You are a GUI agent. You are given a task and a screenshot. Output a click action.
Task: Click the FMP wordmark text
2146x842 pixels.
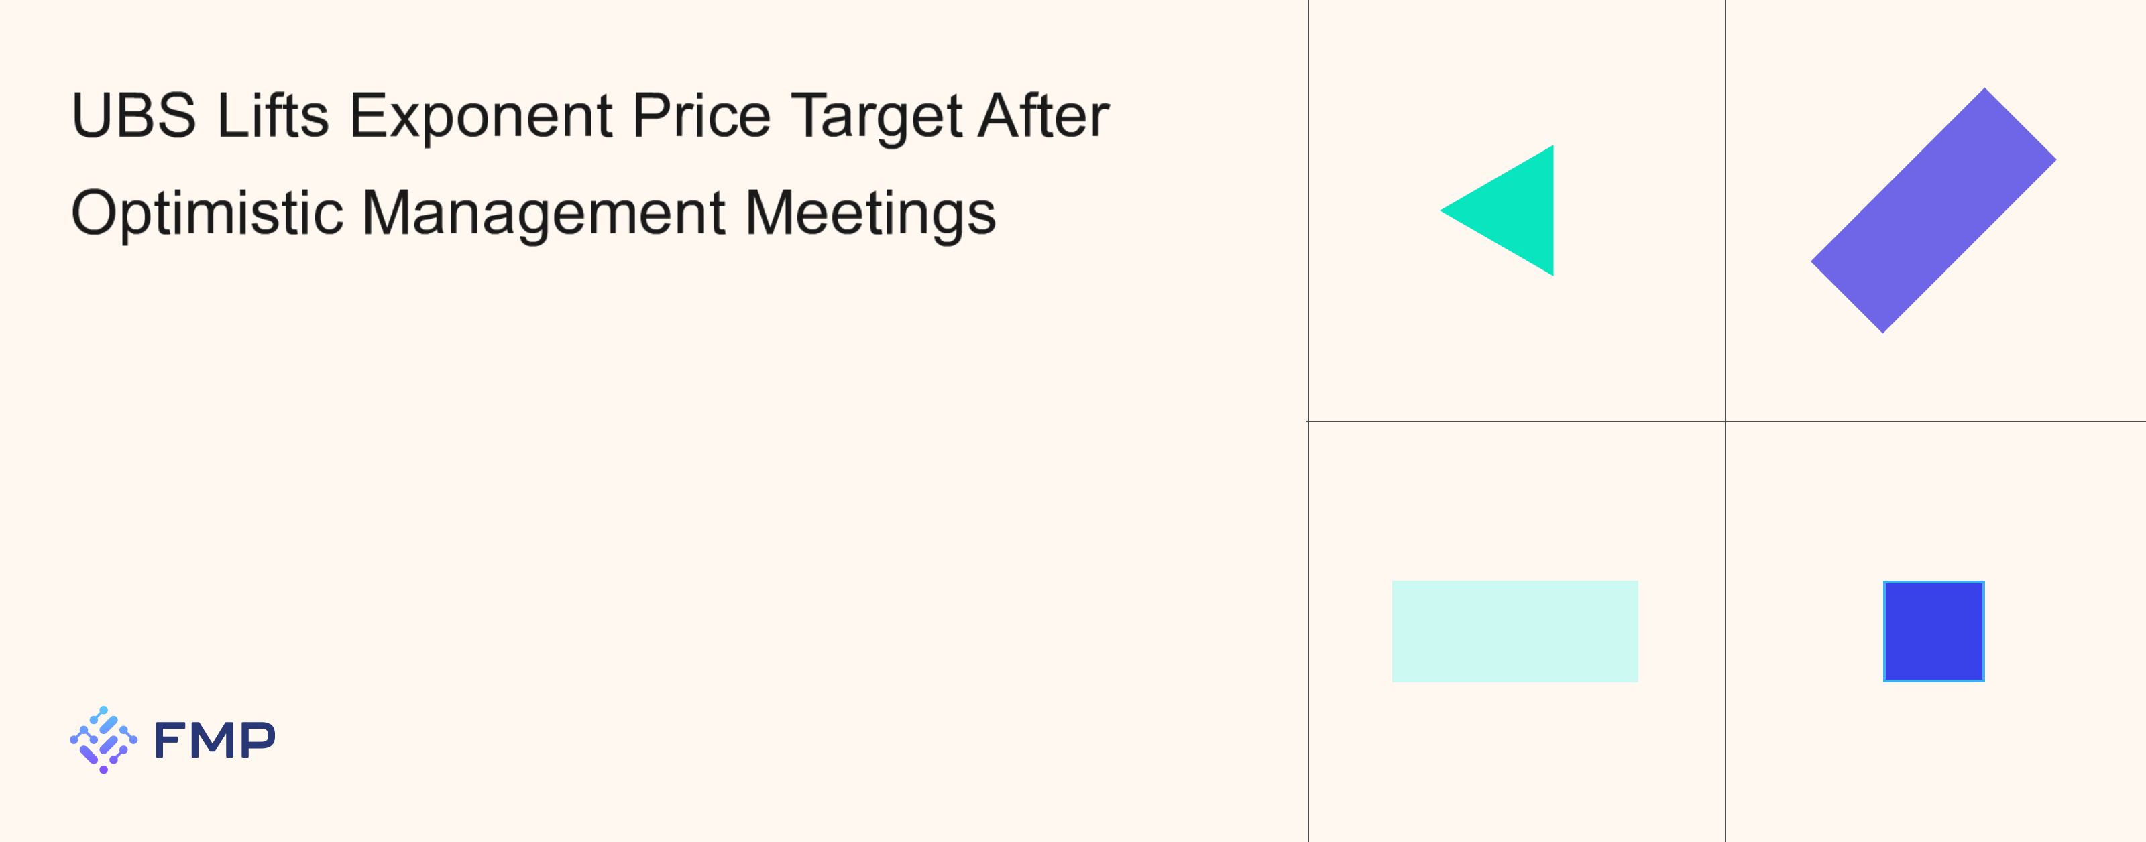tap(214, 740)
